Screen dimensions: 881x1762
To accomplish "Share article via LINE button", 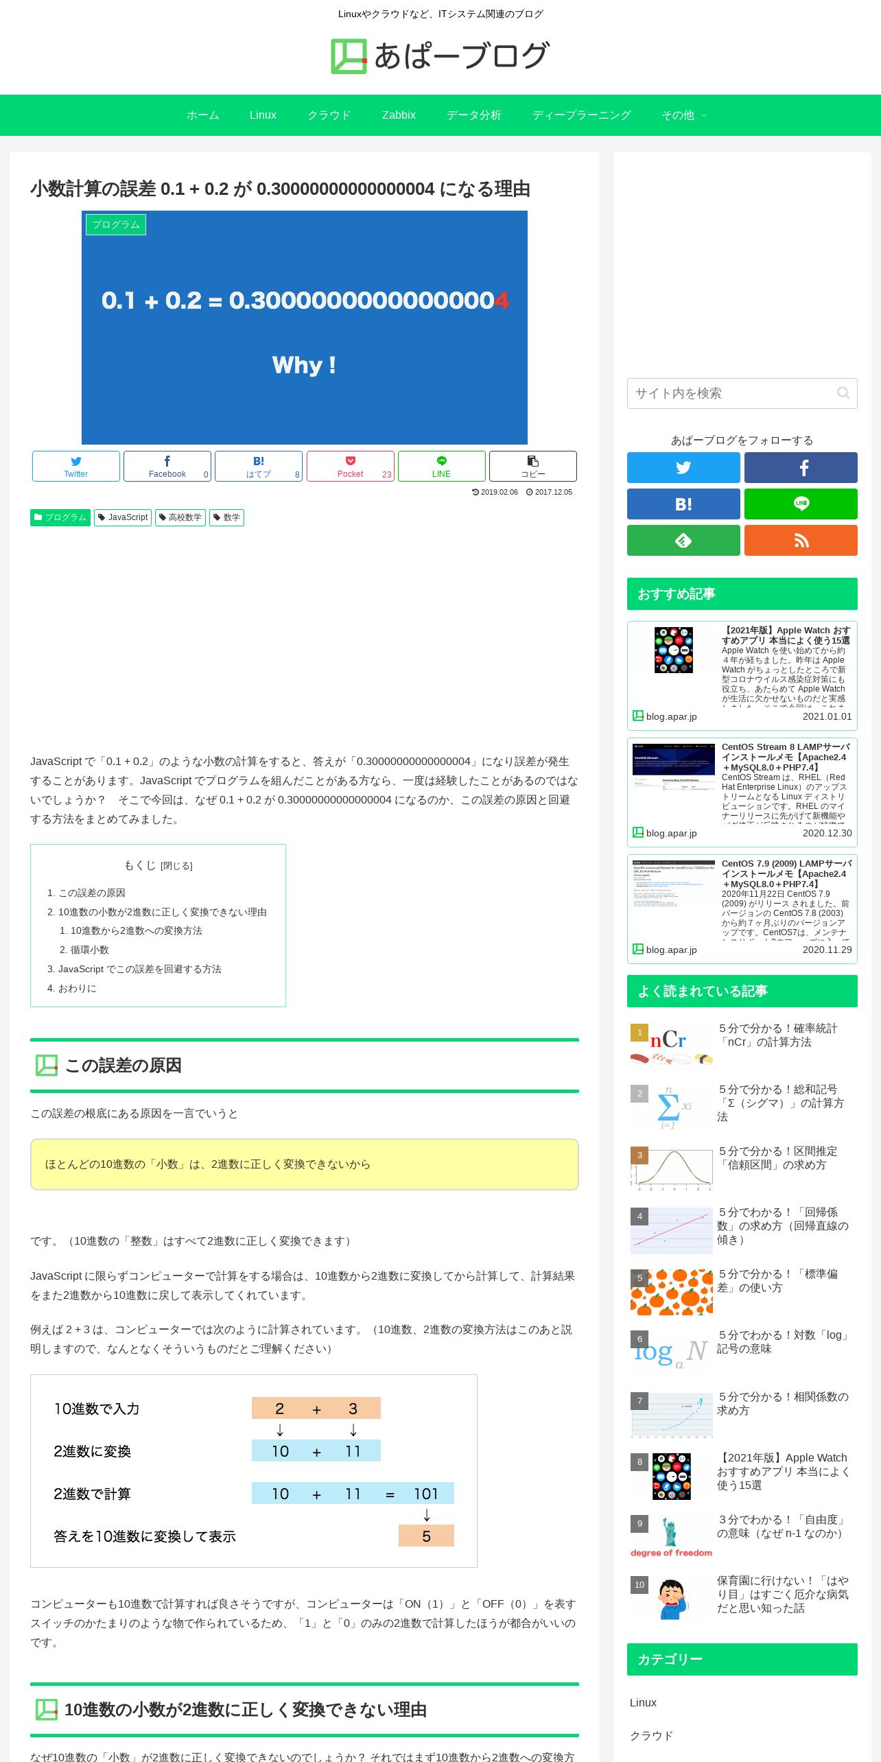I will [x=442, y=467].
